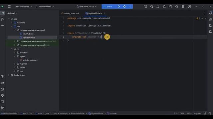Change 4 spaces indent setting
The width and height of the screenshot is (213, 119).
coord(197,113)
